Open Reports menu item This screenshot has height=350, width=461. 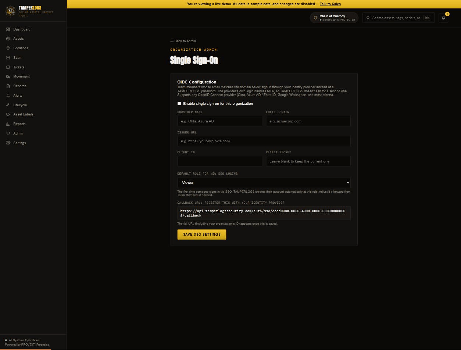[x=33, y=124]
